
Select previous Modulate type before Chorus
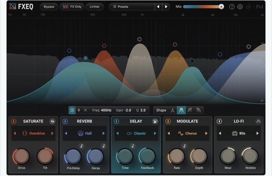coord(169,133)
